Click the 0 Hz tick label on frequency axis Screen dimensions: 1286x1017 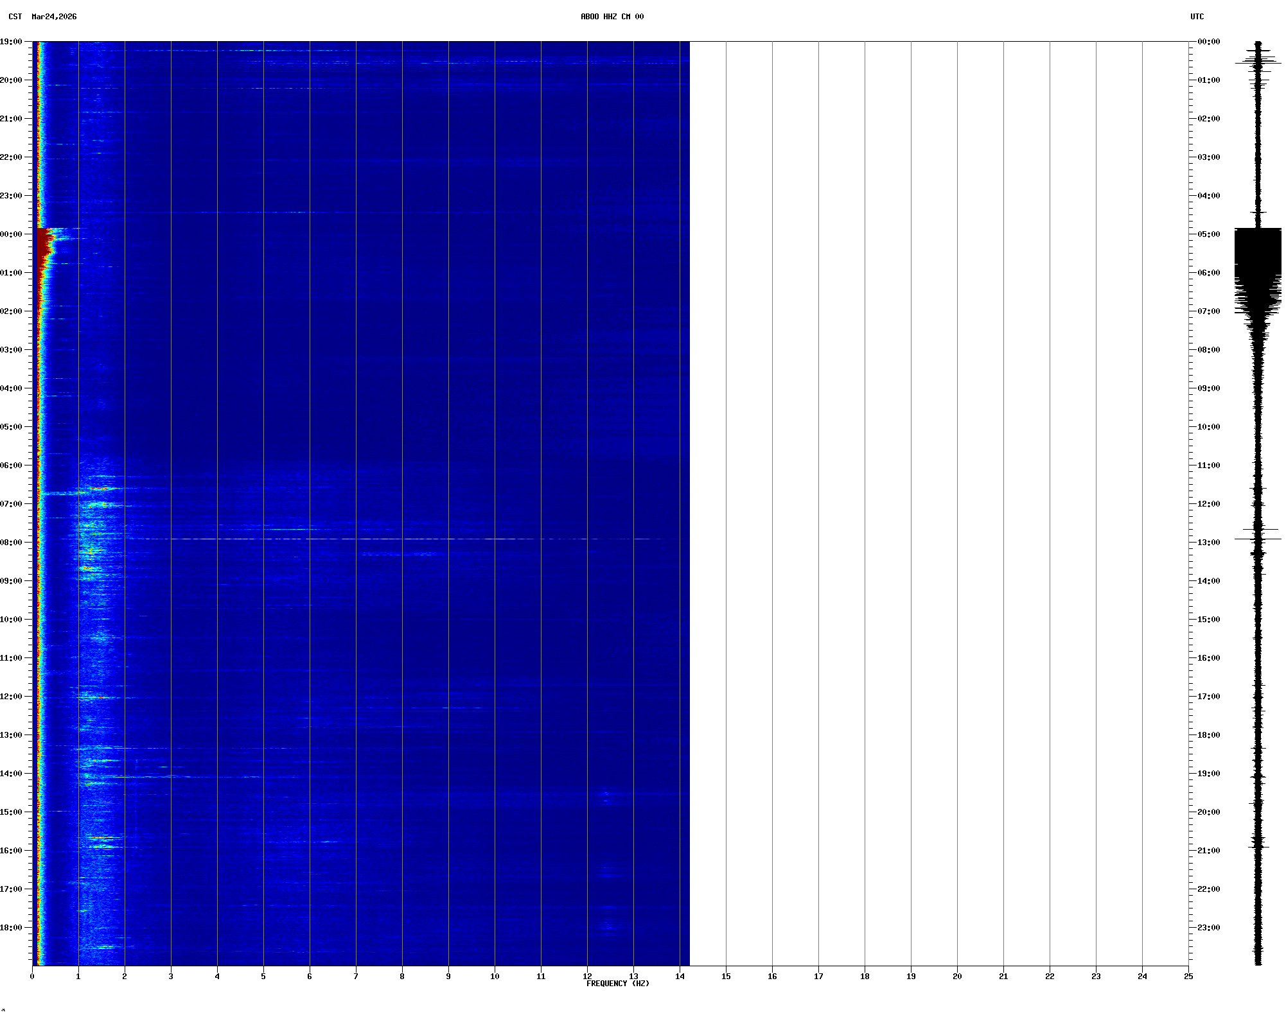[32, 977]
